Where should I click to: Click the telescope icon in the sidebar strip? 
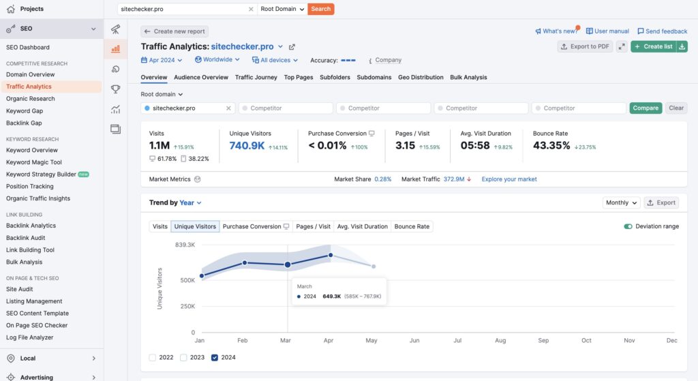click(x=115, y=29)
